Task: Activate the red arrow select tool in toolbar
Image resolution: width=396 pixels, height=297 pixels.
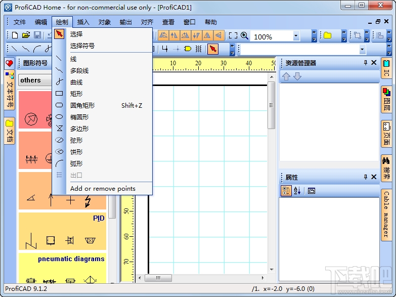Action: coord(212,49)
